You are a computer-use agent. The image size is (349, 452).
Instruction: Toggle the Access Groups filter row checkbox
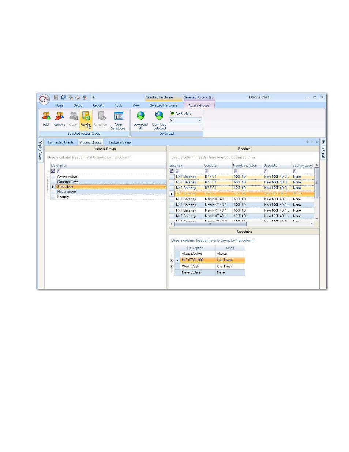click(x=53, y=171)
